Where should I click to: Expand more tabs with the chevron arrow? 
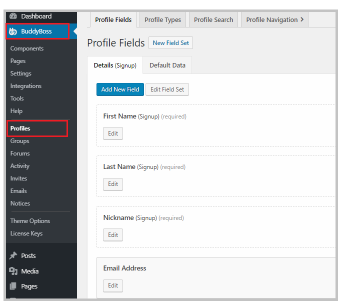click(x=302, y=19)
